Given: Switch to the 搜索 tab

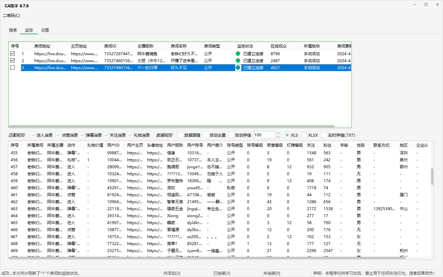Looking at the screenshot, I should tap(13, 30).
